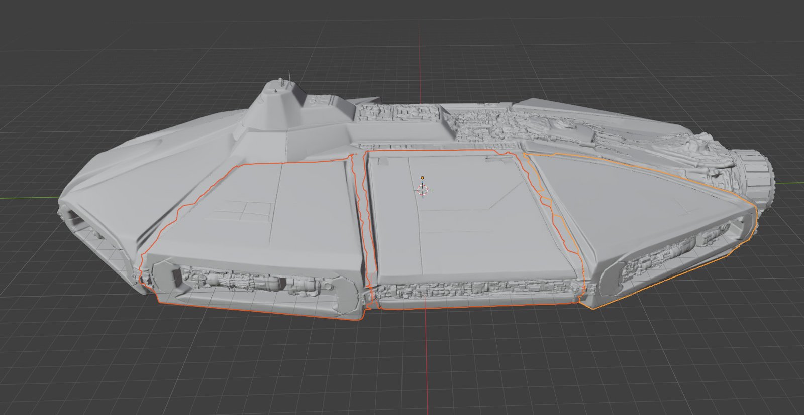Click the red-white 3D cursor crosshair
Screen dimensions: 804x415
tap(423, 189)
